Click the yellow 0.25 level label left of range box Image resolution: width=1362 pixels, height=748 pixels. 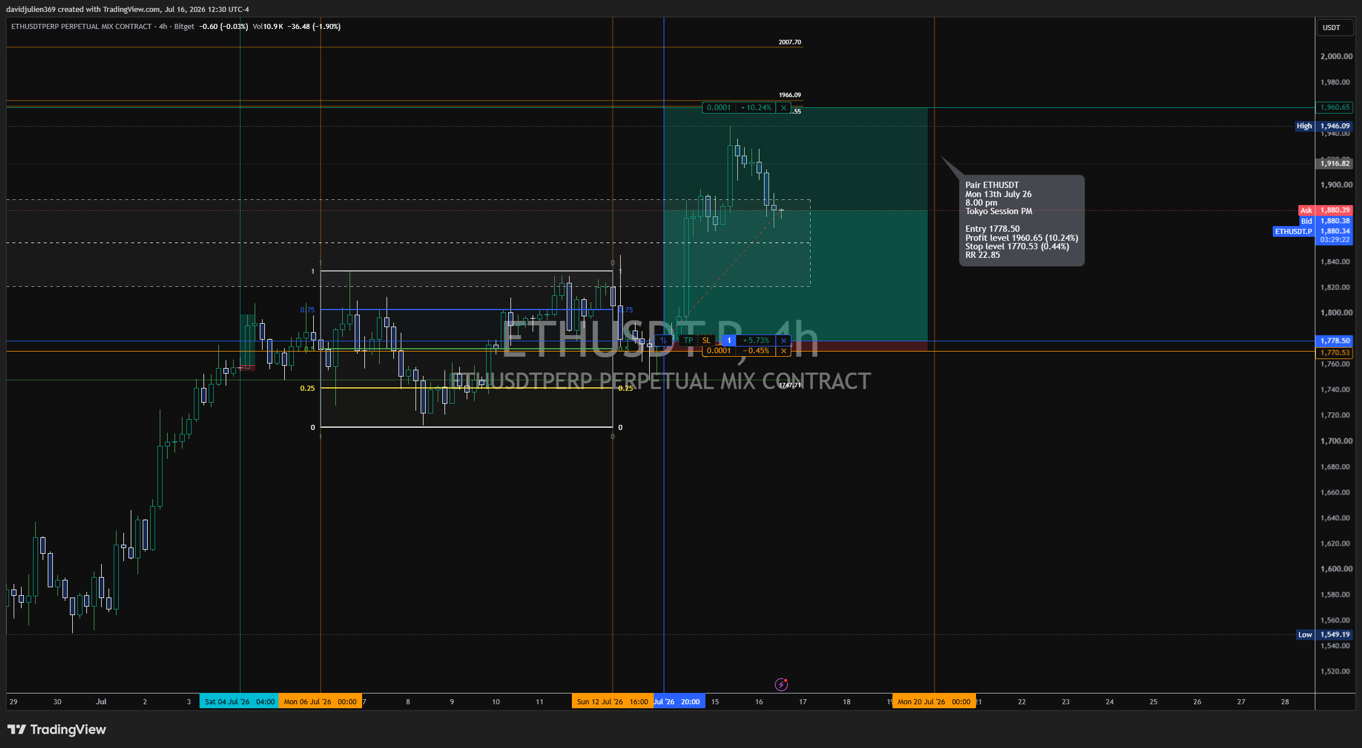coord(307,388)
